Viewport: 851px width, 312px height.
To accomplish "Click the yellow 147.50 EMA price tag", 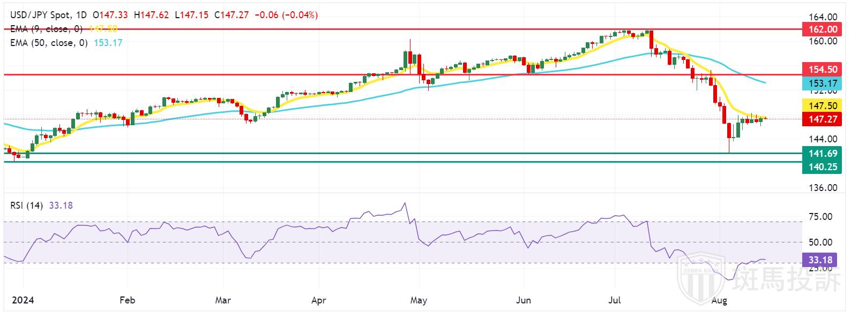I will coord(822,106).
